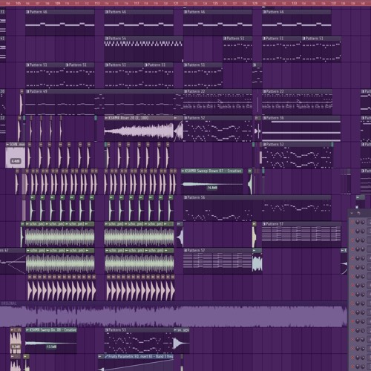Click the Pattern 36 clip title text

click(x=275, y=118)
